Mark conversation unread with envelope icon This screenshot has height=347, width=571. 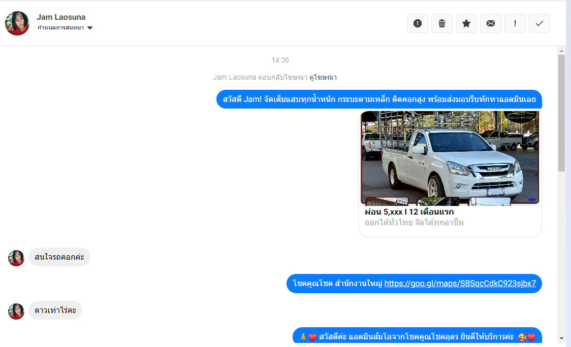491,23
